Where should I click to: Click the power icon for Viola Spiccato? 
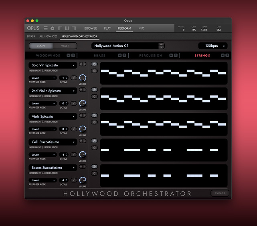pyautogui.click(x=94, y=115)
